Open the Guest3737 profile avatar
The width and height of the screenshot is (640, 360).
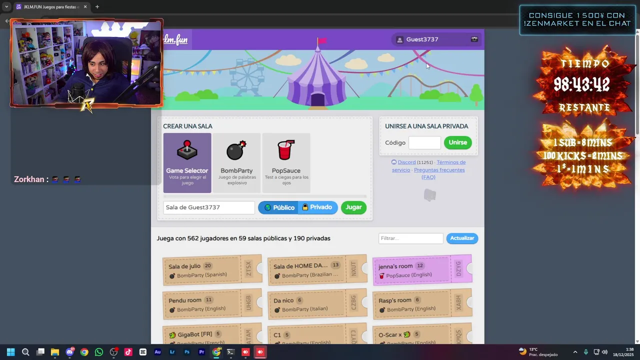399,39
